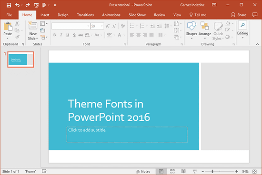Decrease list indent level
This screenshot has height=175, width=262.
click(153, 26)
